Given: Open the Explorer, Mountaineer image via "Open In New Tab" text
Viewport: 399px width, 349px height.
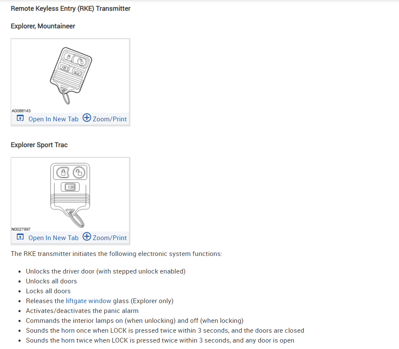Looking at the screenshot, I should [x=53, y=119].
